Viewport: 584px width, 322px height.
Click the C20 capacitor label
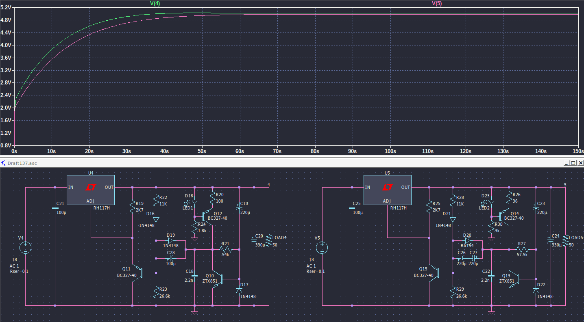click(x=259, y=236)
